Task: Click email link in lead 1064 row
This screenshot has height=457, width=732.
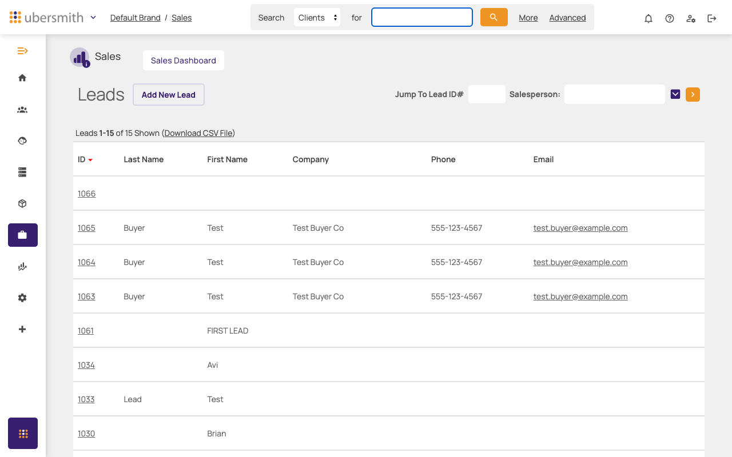Action: point(580,262)
